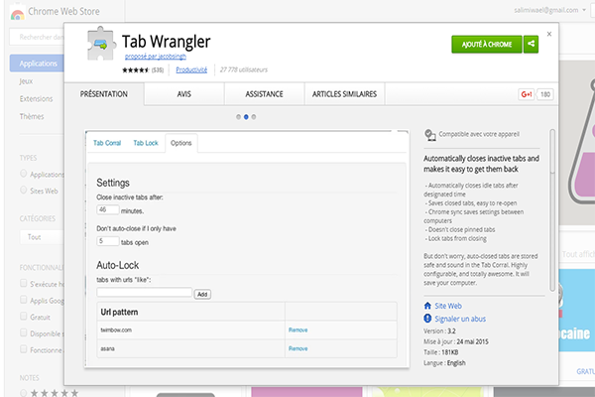Click the Chrome Web Store logo icon
Viewport: 595px width, 397px height.
[x=17, y=14]
